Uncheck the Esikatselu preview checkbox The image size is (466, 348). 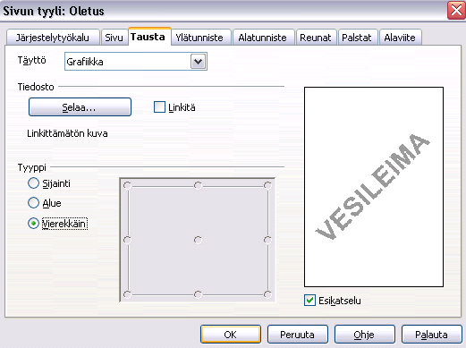coord(309,301)
